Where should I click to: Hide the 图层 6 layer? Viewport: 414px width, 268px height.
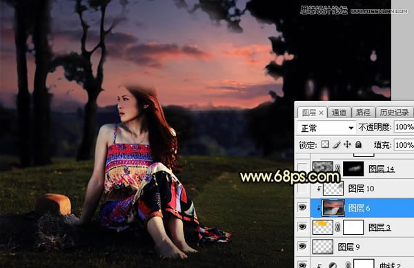pos(302,207)
